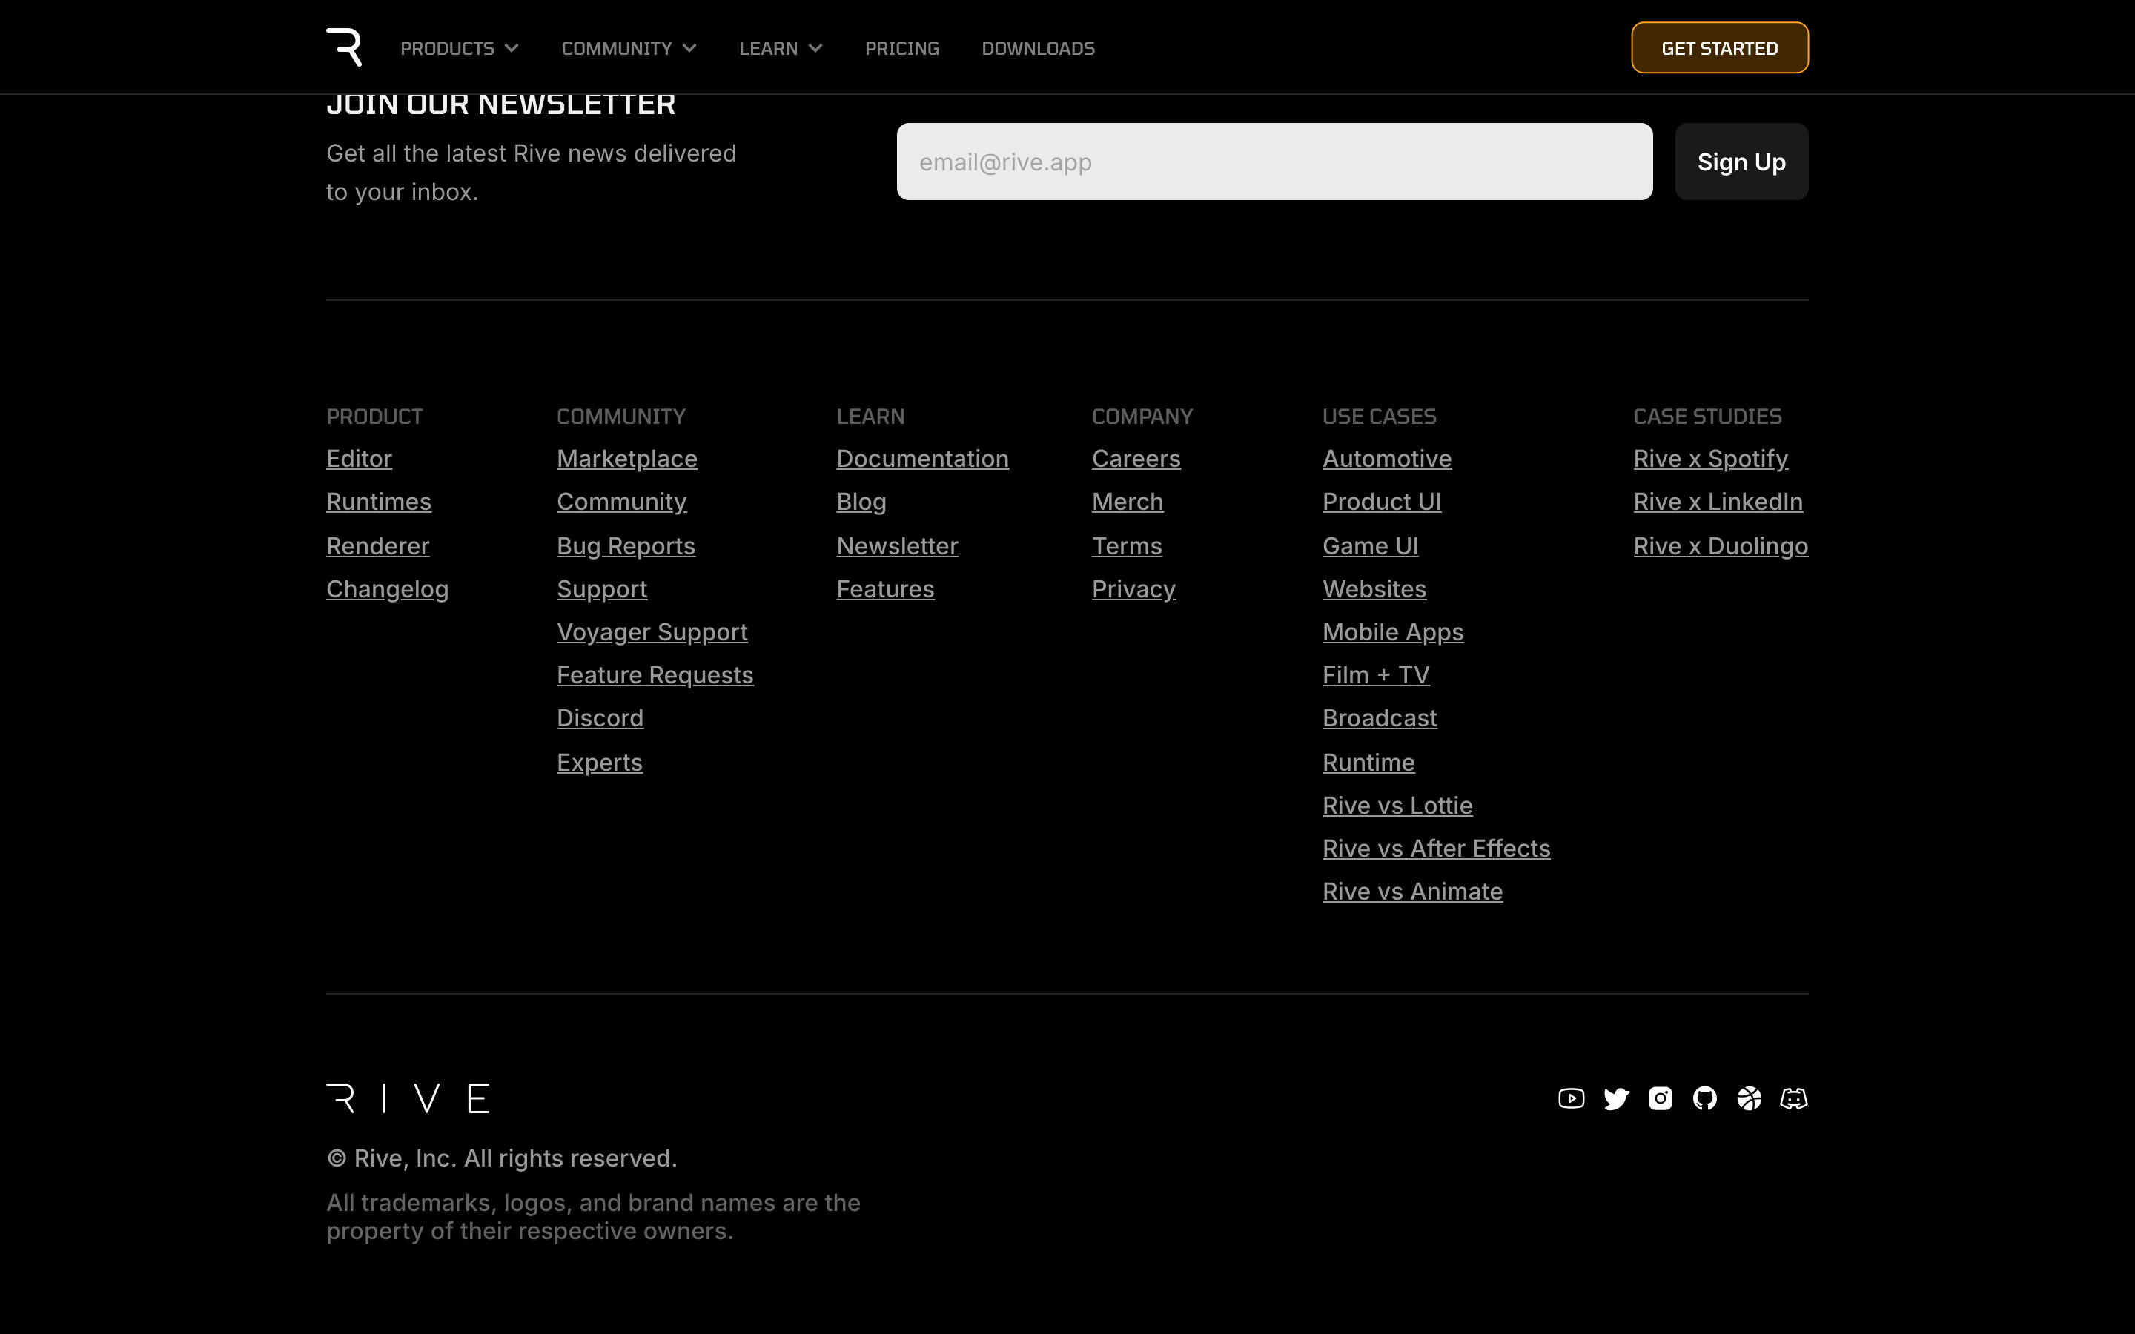Click the Rive logo in the navbar
The image size is (2135, 1334).
(344, 47)
